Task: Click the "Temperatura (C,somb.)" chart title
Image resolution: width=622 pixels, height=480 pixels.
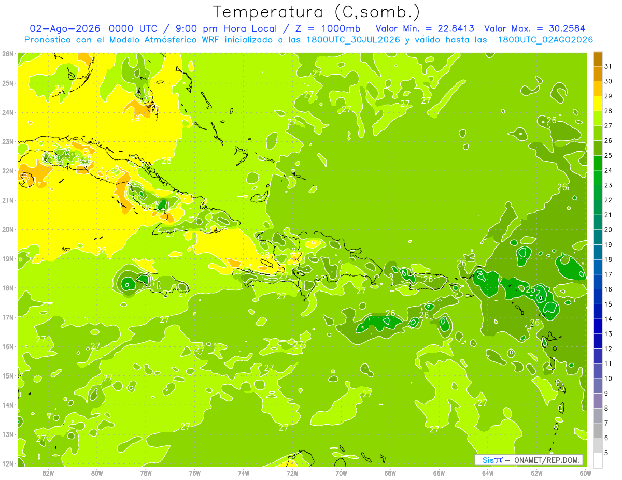Action: [x=316, y=12]
